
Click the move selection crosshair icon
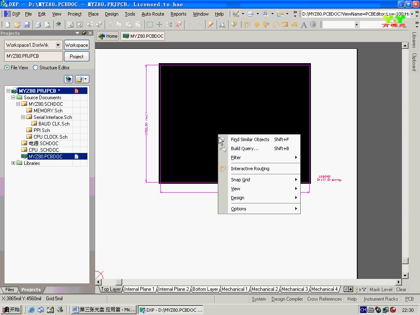(x=159, y=25)
